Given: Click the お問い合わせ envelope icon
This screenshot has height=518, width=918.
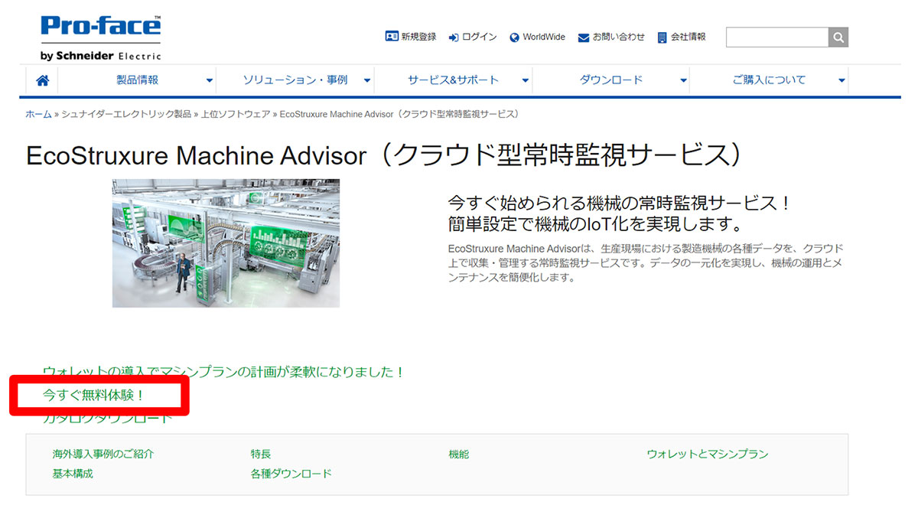Looking at the screenshot, I should (x=584, y=37).
